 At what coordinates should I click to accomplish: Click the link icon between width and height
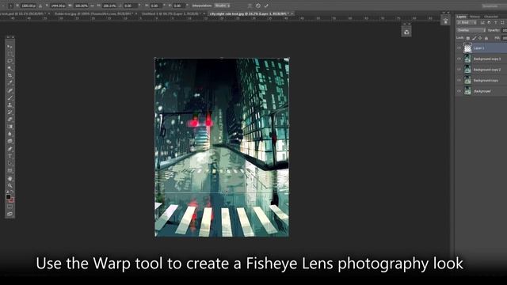[92, 6]
